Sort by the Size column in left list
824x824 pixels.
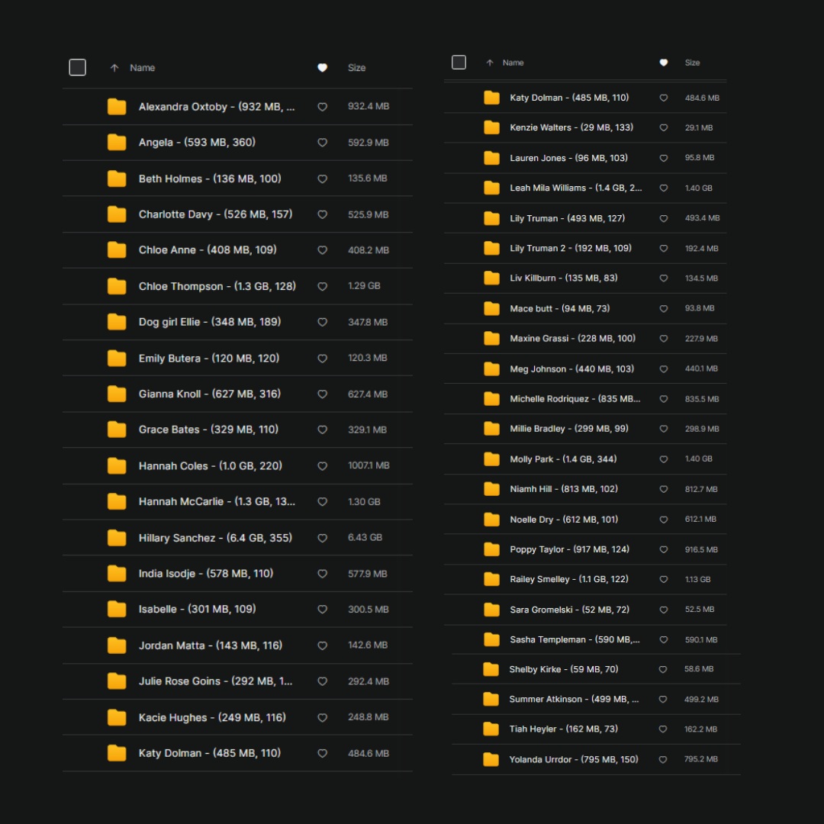point(356,68)
